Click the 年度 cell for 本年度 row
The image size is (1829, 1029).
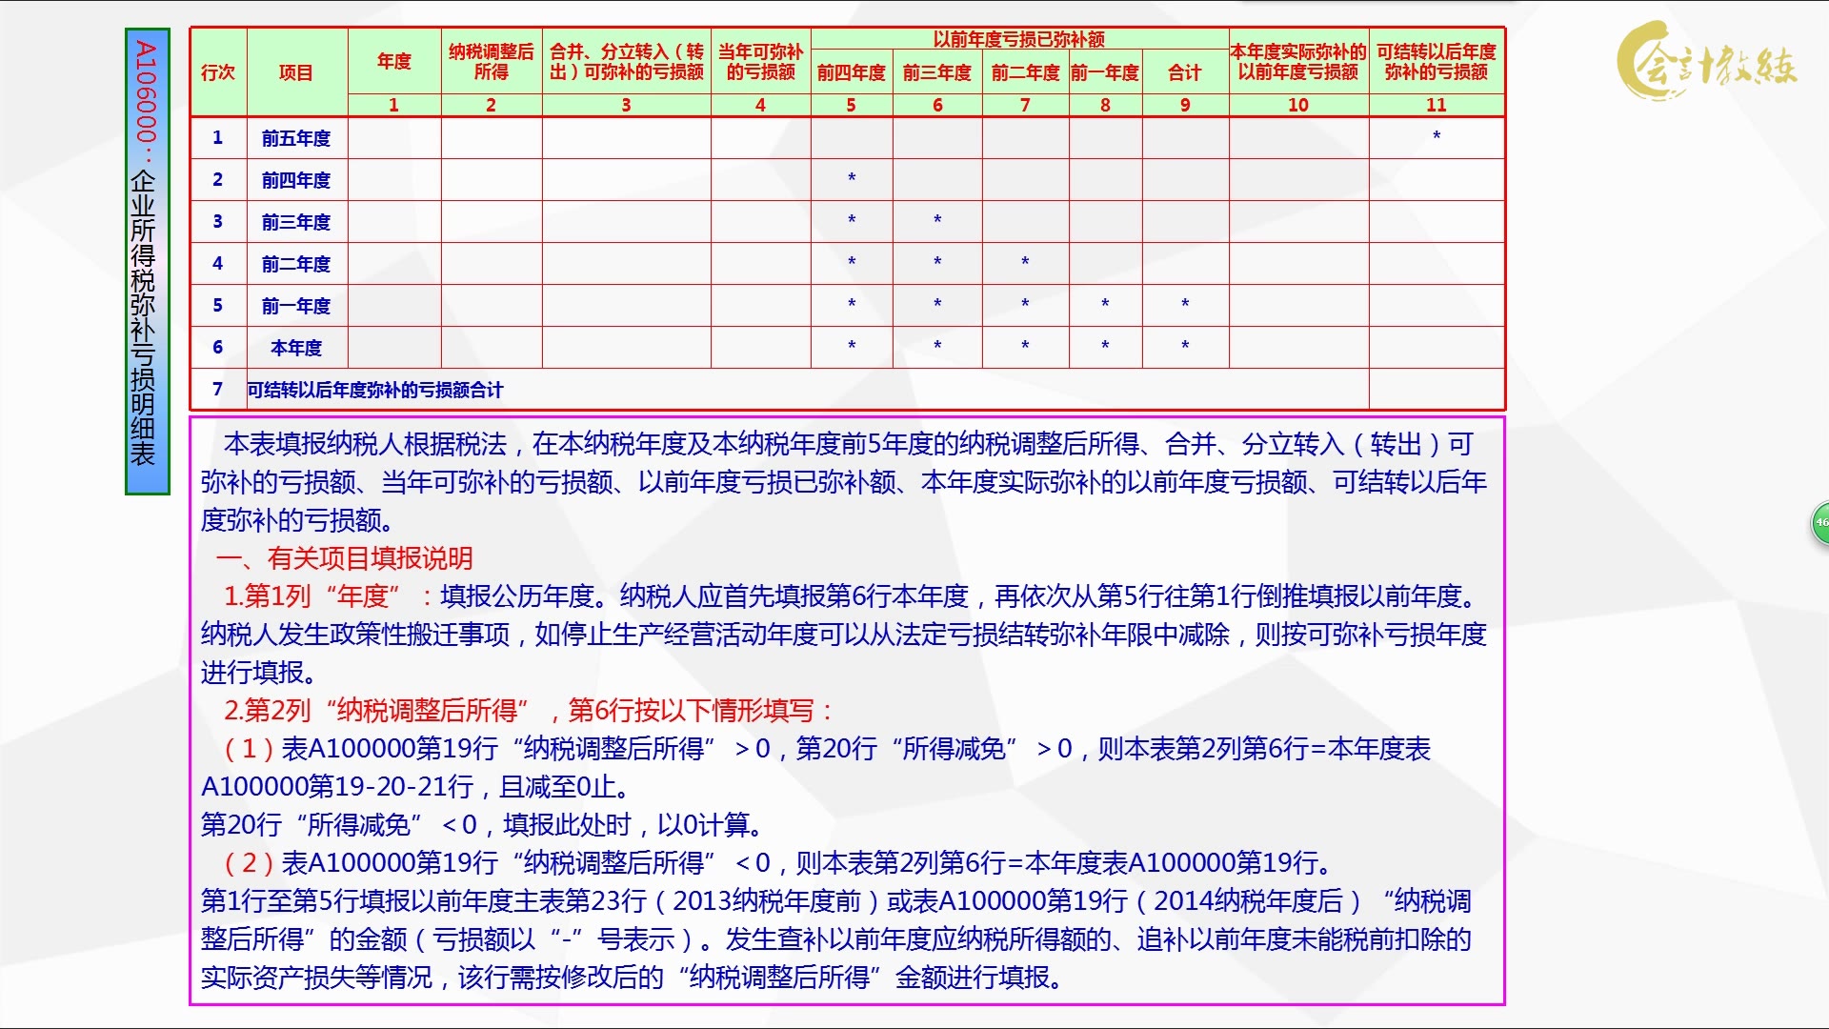(393, 348)
